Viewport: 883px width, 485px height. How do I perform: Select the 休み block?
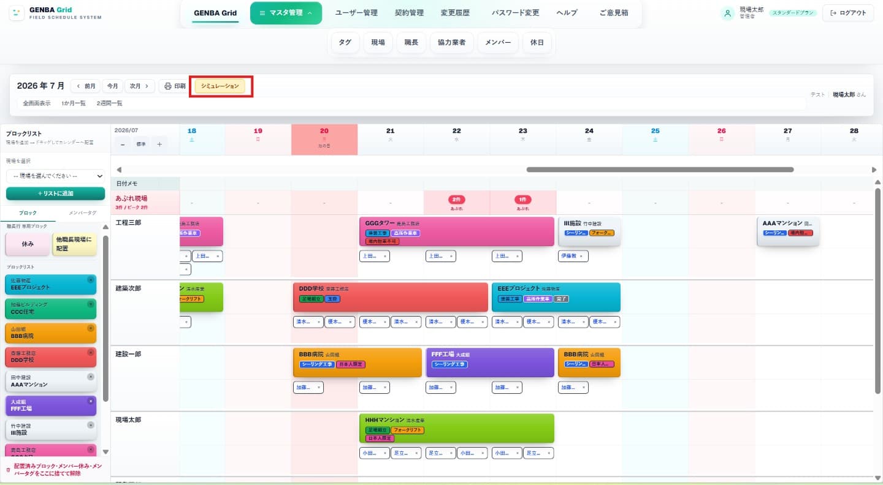28,244
